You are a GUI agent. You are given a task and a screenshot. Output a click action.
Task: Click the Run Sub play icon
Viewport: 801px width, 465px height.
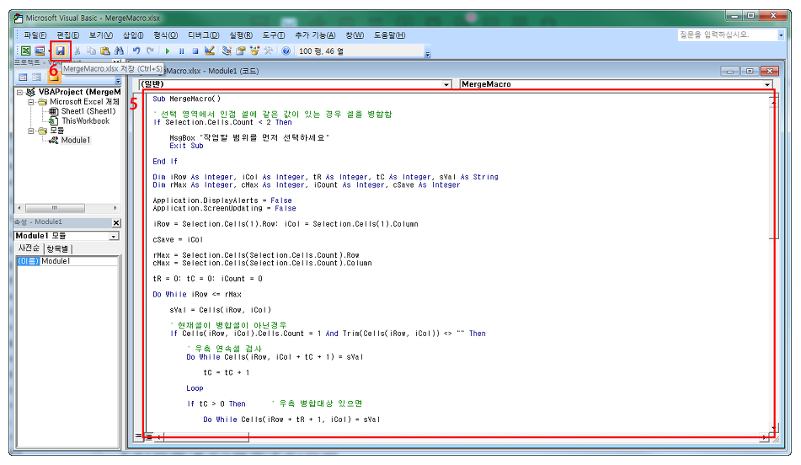tap(168, 51)
